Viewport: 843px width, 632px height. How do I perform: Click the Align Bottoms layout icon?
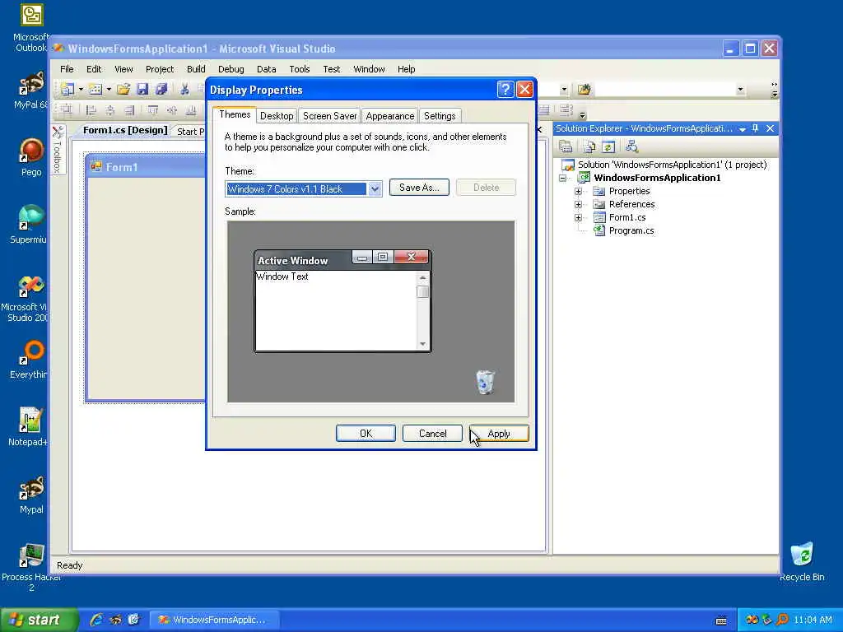point(190,110)
